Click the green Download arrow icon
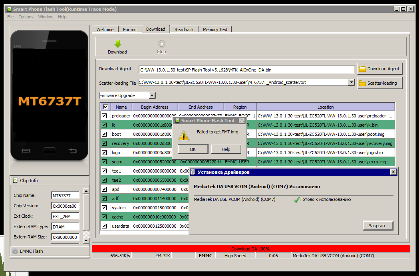 (x=117, y=44)
